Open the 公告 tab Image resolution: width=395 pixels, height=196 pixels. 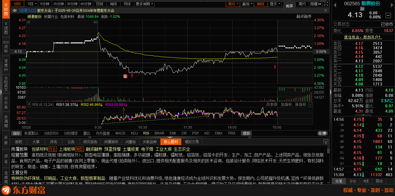[71, 142]
